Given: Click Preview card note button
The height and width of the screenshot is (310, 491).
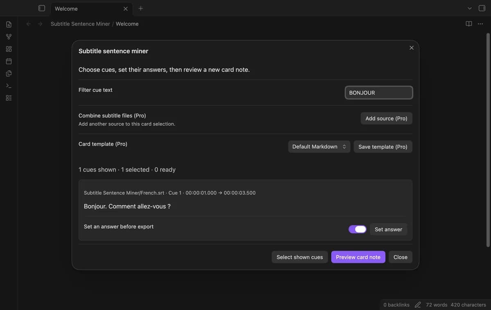Looking at the screenshot, I should tap(358, 257).
